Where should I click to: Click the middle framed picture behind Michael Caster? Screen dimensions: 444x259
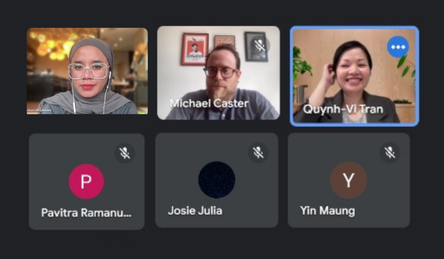pyautogui.click(x=225, y=41)
